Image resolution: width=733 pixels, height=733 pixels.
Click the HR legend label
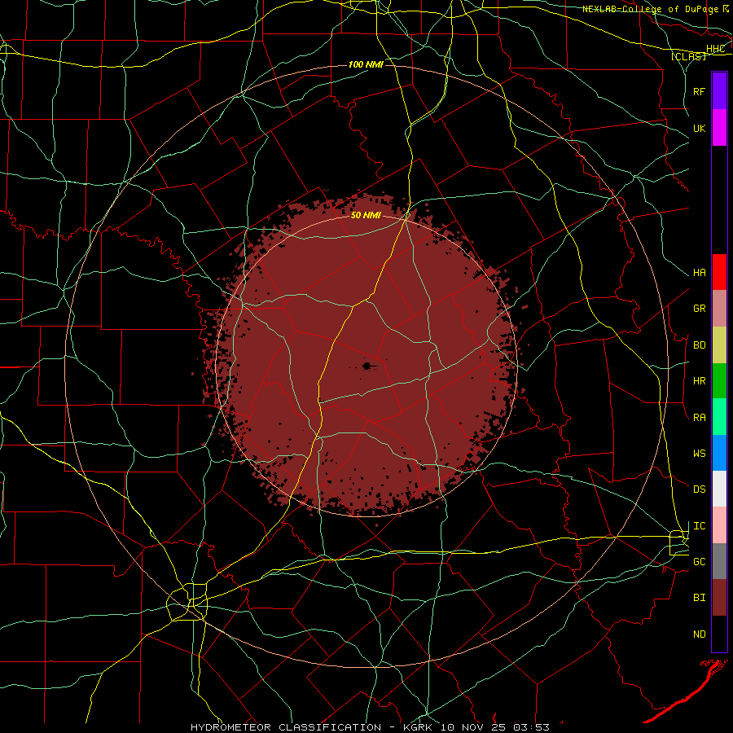tap(699, 381)
